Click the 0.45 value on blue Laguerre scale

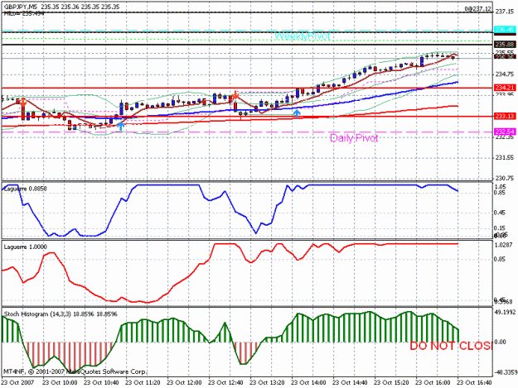[x=500, y=213]
